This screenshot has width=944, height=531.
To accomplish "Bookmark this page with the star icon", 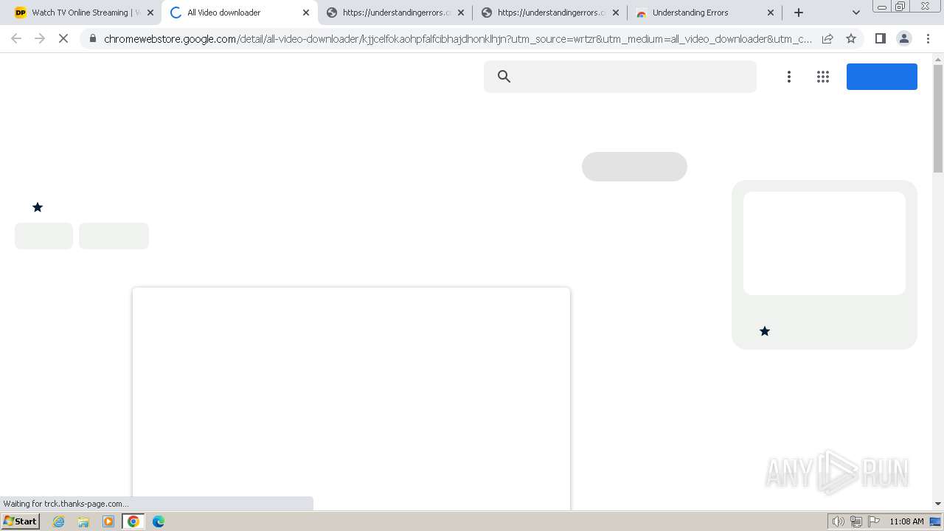I will tap(851, 38).
